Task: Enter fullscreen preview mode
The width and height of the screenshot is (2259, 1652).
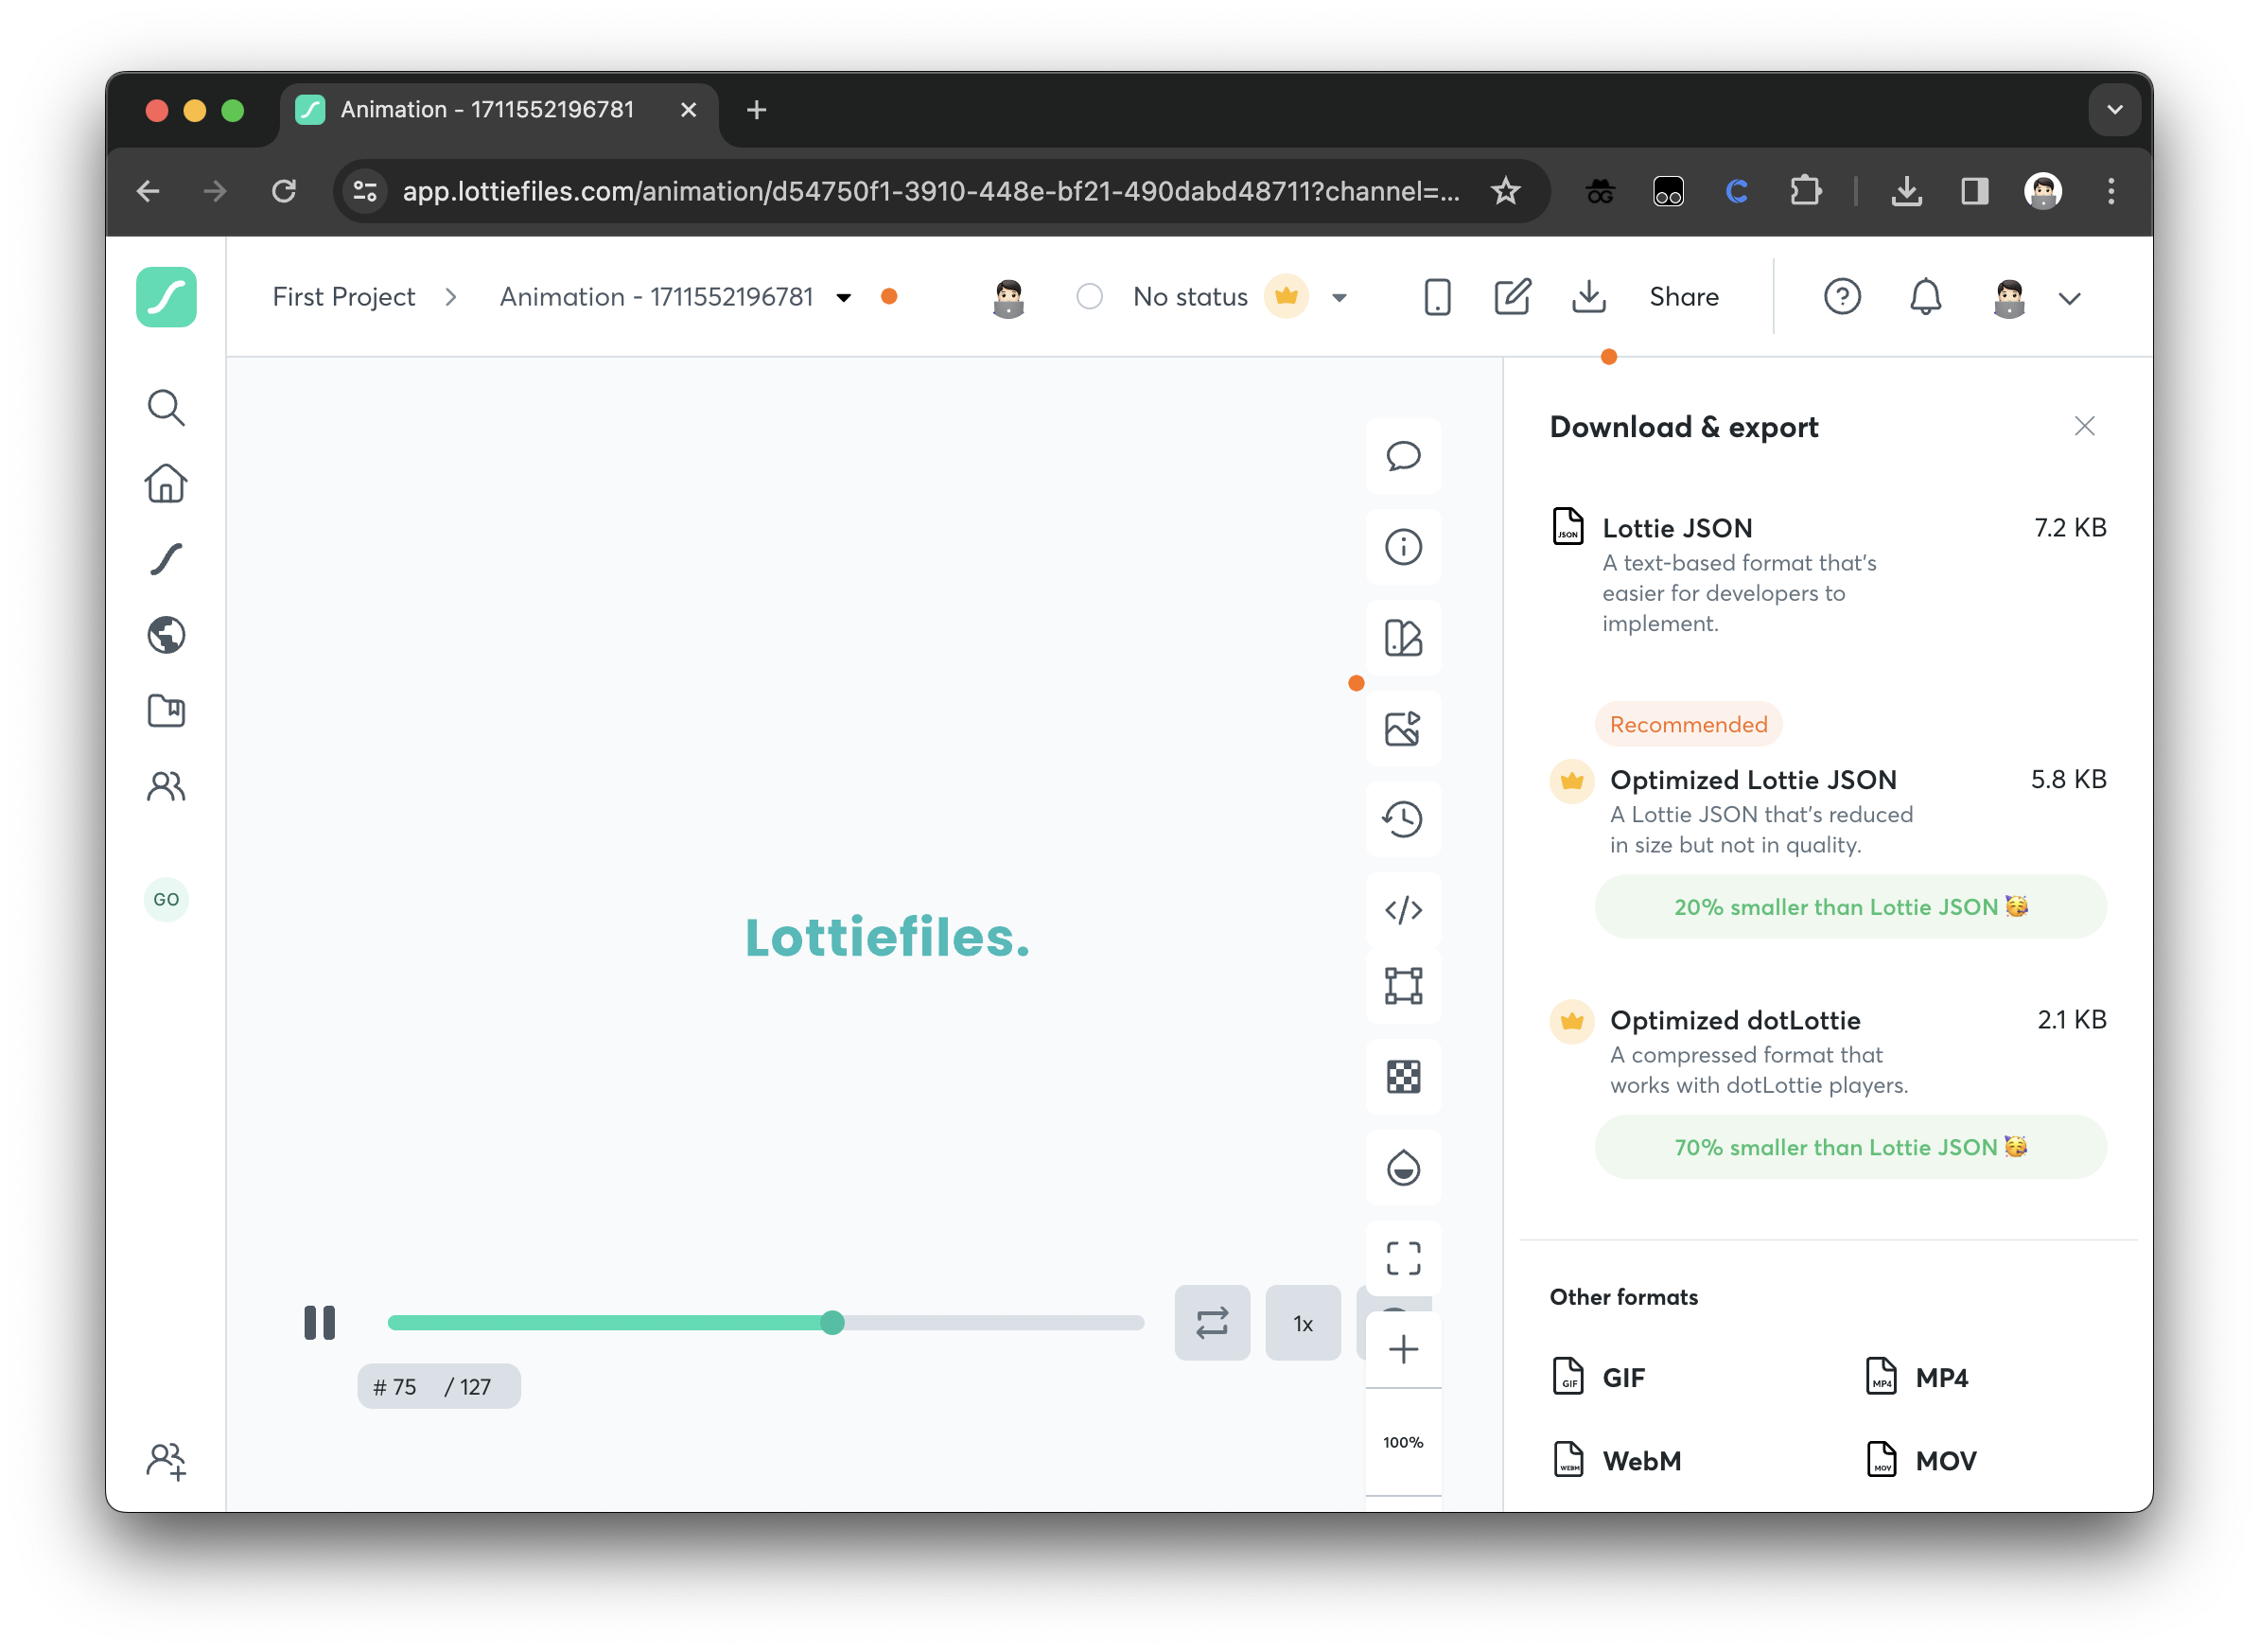Action: click(x=1404, y=1259)
